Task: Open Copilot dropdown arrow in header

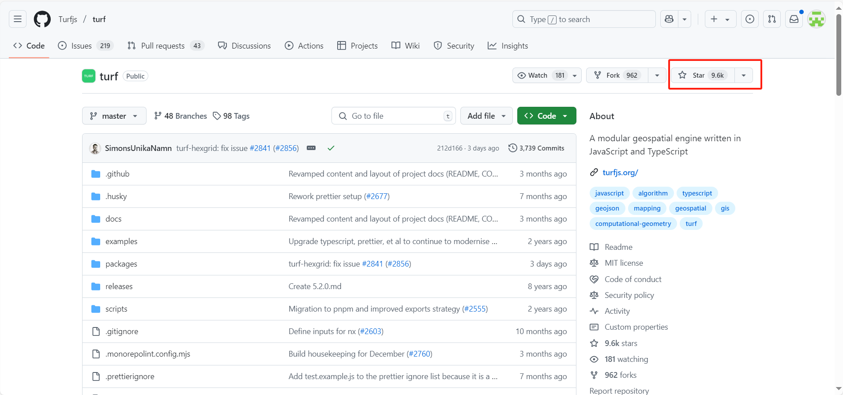Action: [685, 19]
